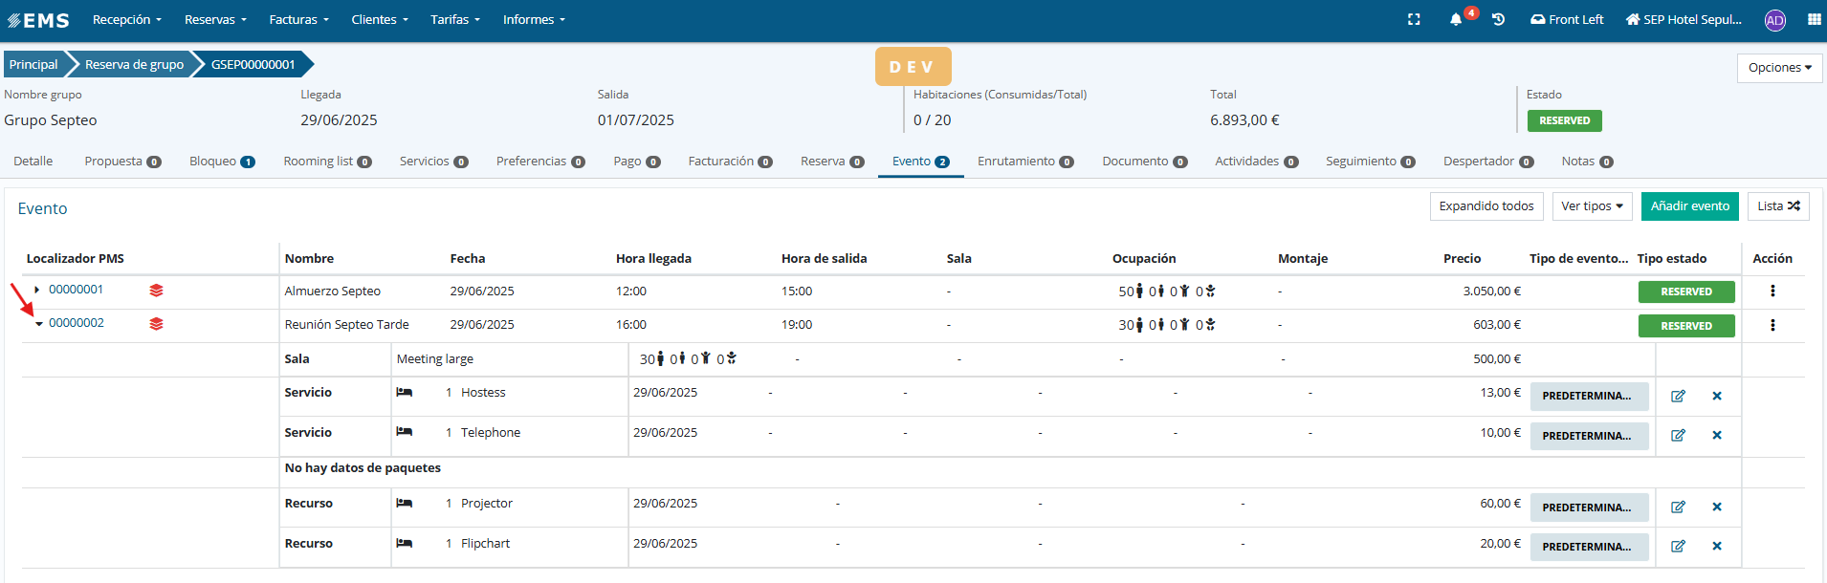Open actions menu for Almuerzo Septeo
The width and height of the screenshot is (1827, 583).
pos(1772,291)
